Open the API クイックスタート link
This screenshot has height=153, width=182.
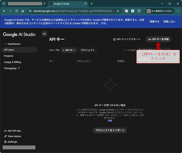pyautogui.click(x=127, y=39)
